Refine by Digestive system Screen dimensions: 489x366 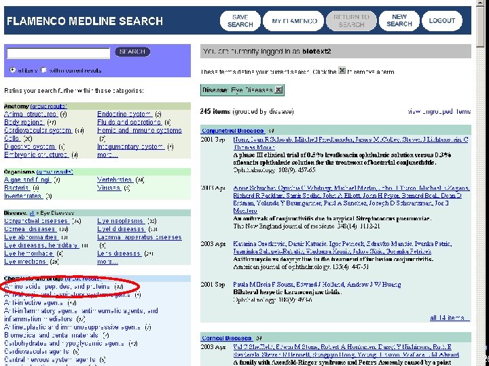[30, 146]
